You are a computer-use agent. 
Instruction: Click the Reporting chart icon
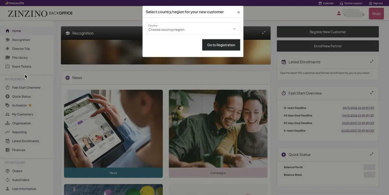click(7, 132)
